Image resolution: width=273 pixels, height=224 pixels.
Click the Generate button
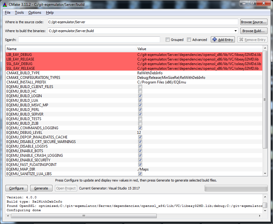(x=41, y=188)
